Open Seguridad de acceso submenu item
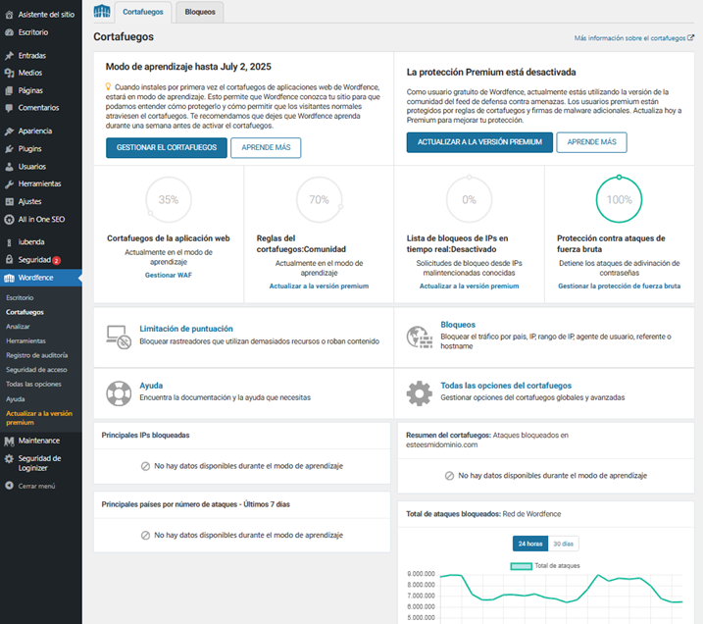The image size is (703, 624). [36, 370]
